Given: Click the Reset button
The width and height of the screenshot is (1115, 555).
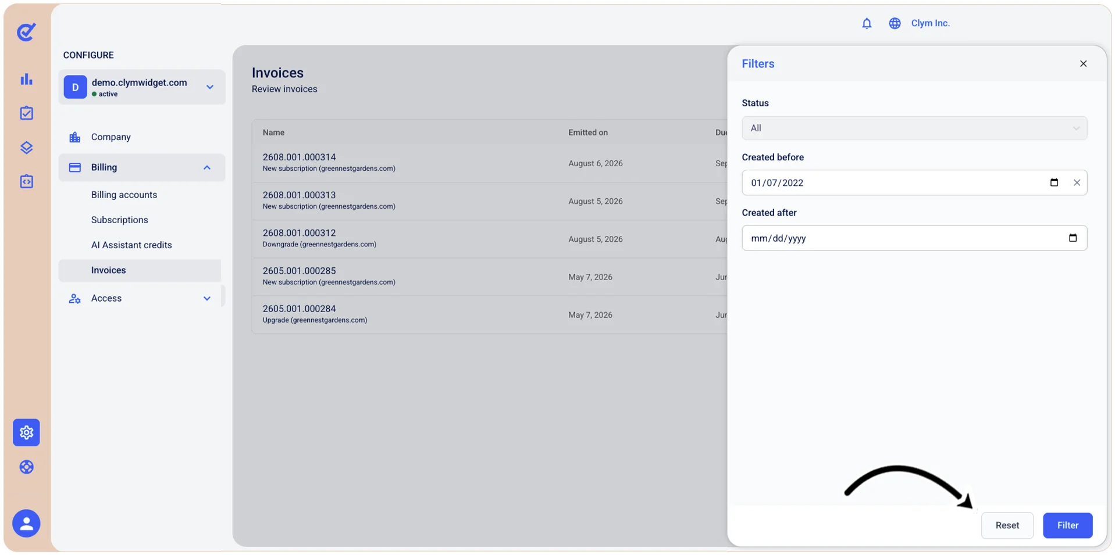Looking at the screenshot, I should pyautogui.click(x=1007, y=525).
